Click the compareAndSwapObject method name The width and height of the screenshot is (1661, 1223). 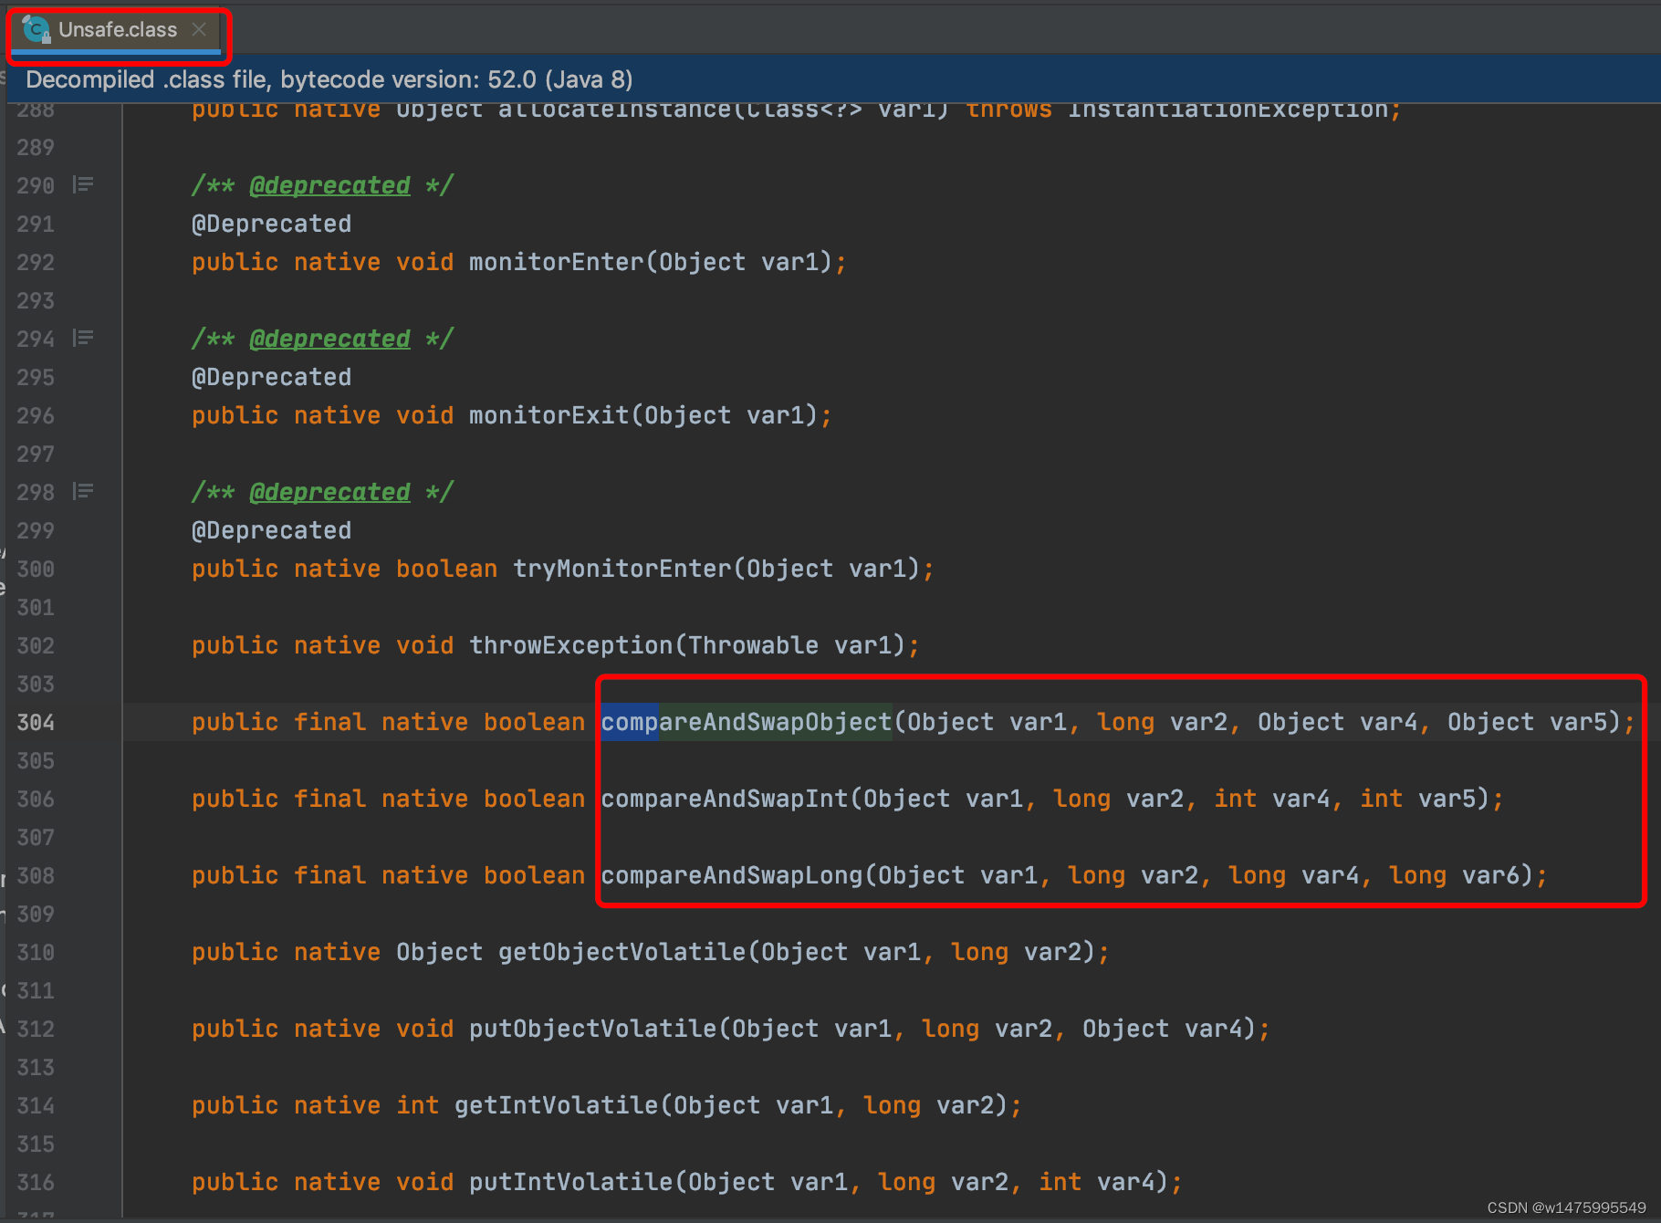tap(747, 722)
